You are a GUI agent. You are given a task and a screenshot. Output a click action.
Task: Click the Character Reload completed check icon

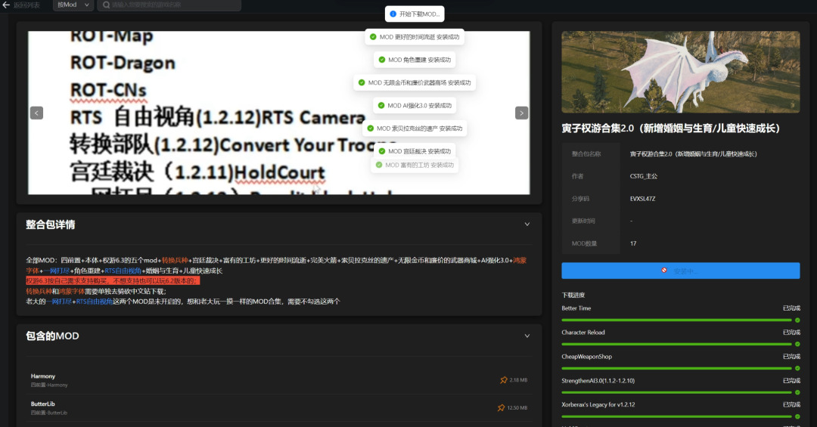click(797, 344)
